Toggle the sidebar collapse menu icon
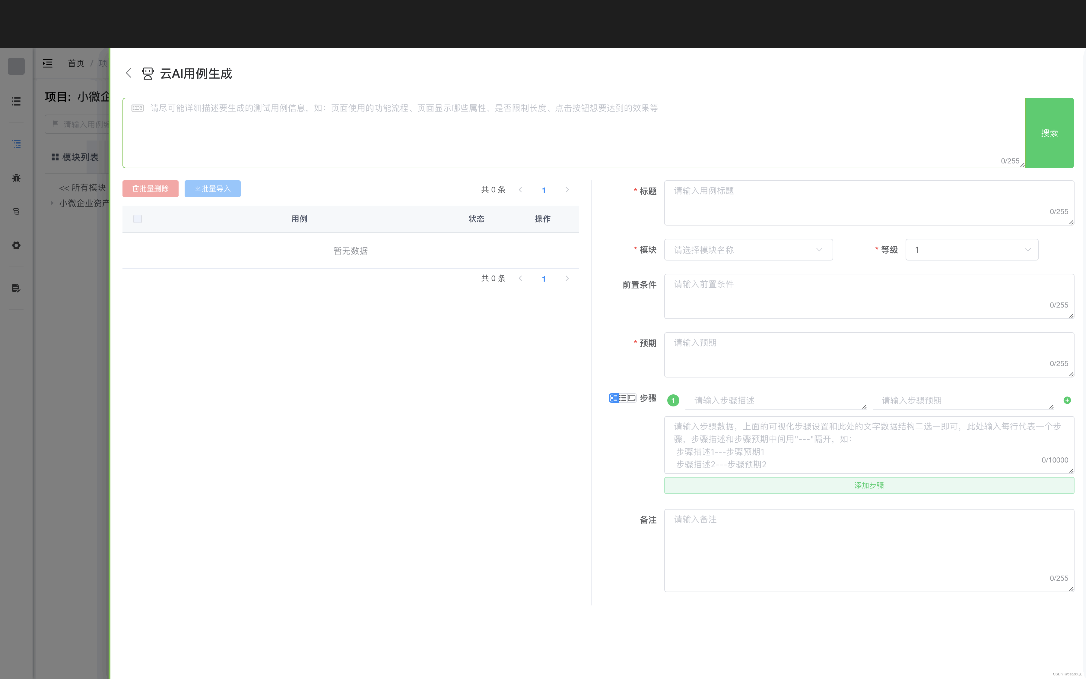Viewport: 1086px width, 679px height. 48,63
